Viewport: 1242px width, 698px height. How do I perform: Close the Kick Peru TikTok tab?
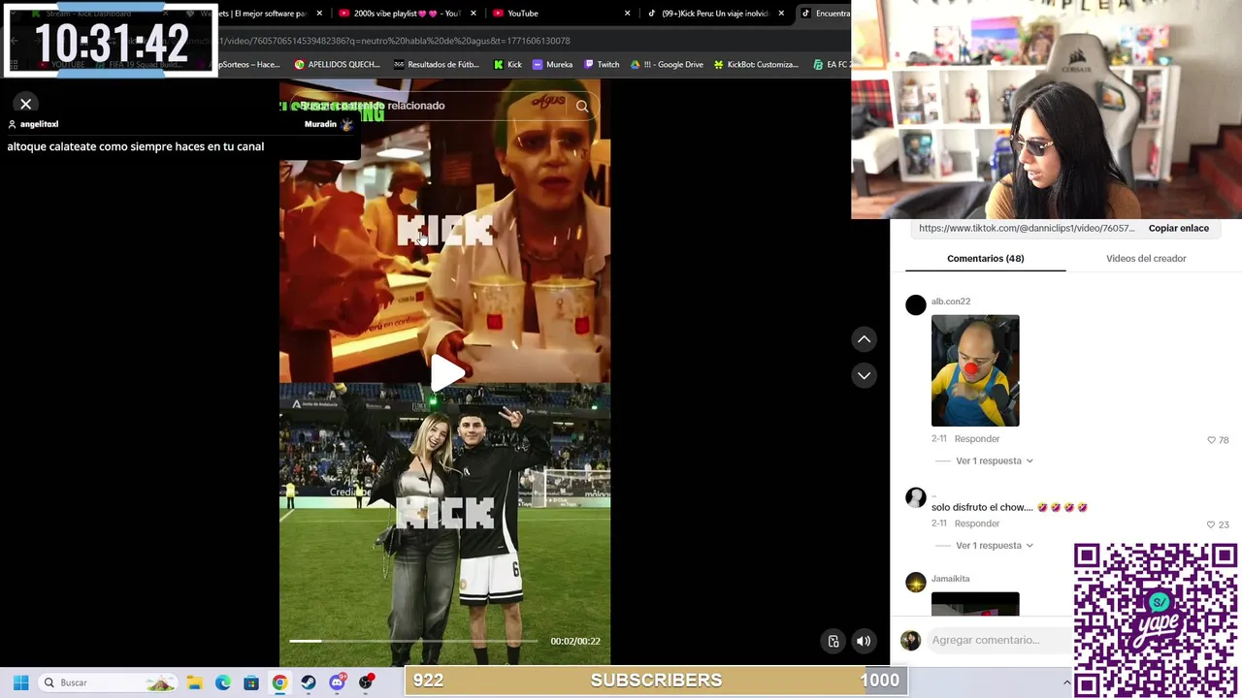tap(781, 14)
